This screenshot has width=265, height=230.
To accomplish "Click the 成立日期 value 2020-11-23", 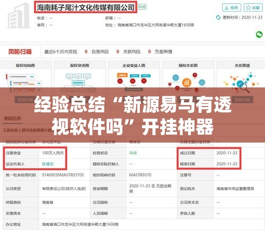I will [x=227, y=153].
